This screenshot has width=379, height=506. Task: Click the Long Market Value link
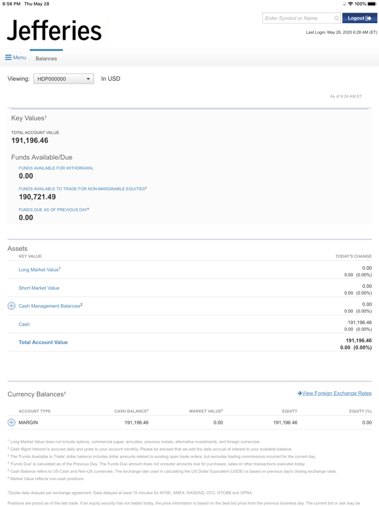(x=39, y=270)
